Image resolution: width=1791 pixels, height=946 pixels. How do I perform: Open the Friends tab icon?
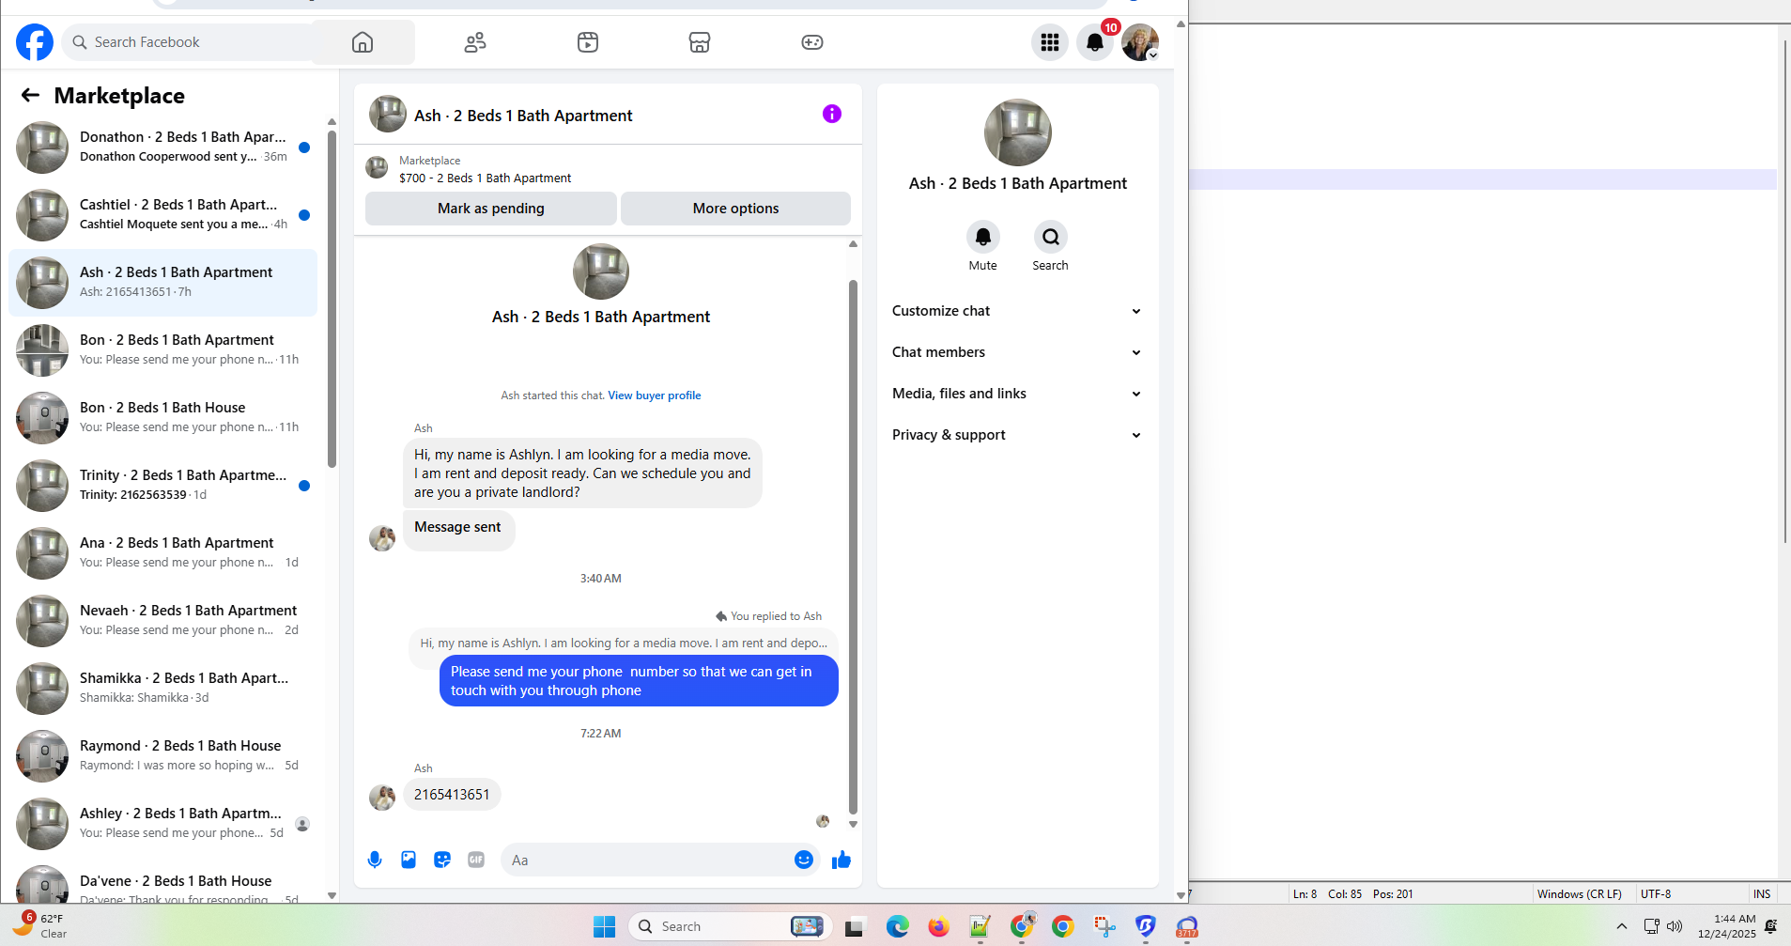click(475, 42)
